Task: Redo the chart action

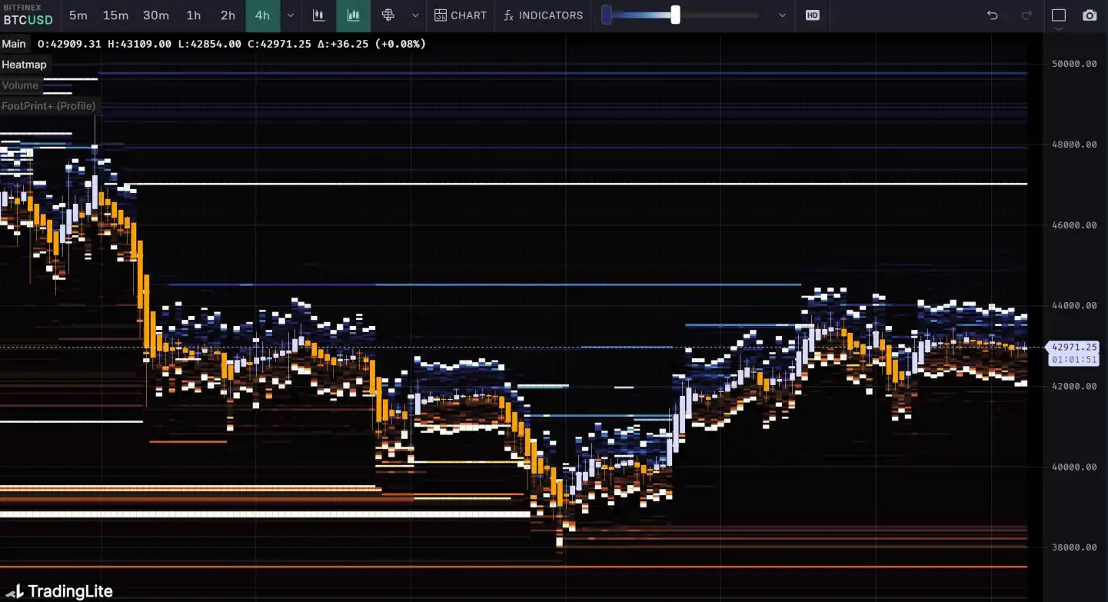Action: 1026,15
